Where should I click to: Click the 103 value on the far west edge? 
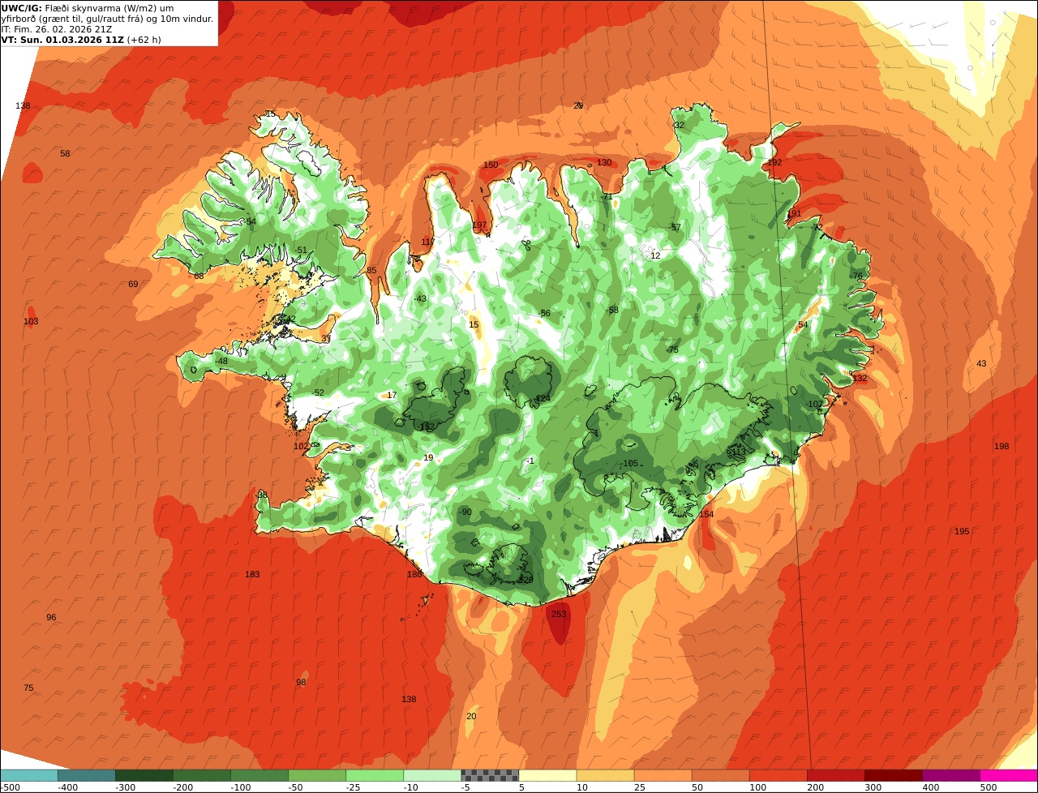31,322
